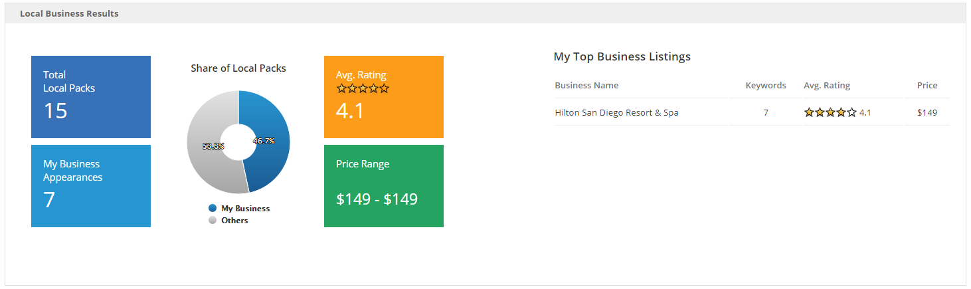The height and width of the screenshot is (289, 971).
Task: Click the $149 price in the Hilton row
Action: [x=927, y=112]
